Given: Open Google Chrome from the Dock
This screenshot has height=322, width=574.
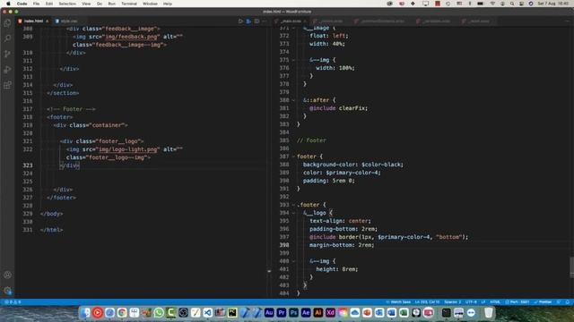Looking at the screenshot, I should click(122, 312).
